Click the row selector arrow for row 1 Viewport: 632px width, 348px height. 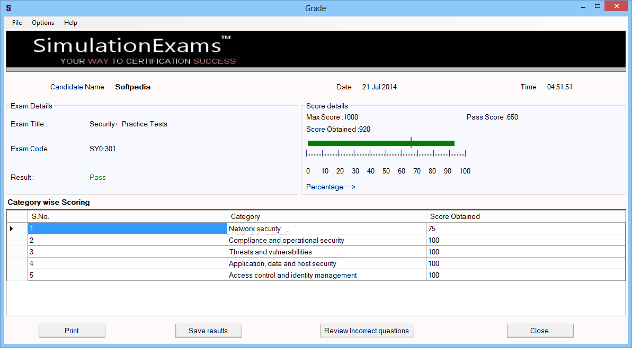pos(12,228)
